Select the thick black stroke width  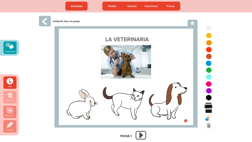point(209,111)
